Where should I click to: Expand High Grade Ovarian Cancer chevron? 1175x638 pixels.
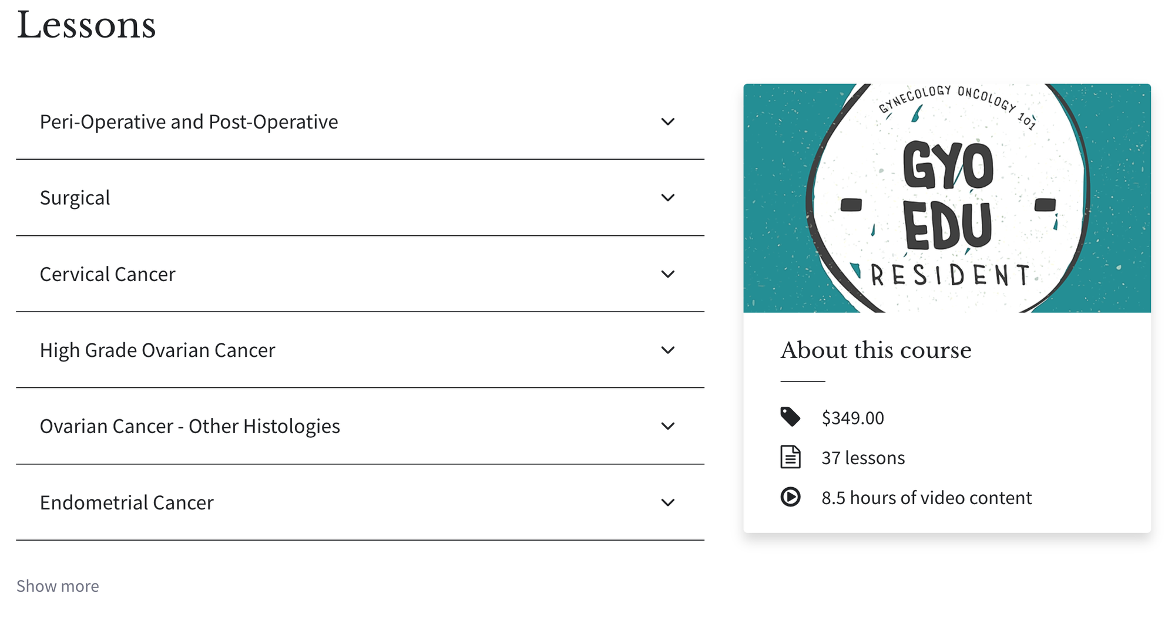point(667,350)
